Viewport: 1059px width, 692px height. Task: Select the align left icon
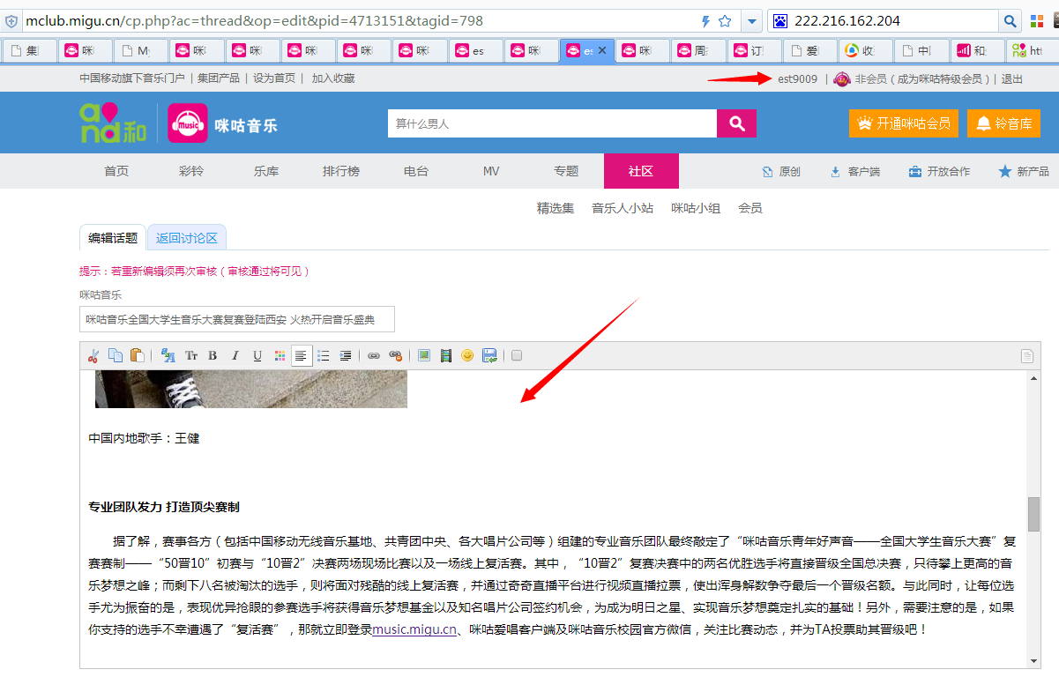pyautogui.click(x=302, y=355)
